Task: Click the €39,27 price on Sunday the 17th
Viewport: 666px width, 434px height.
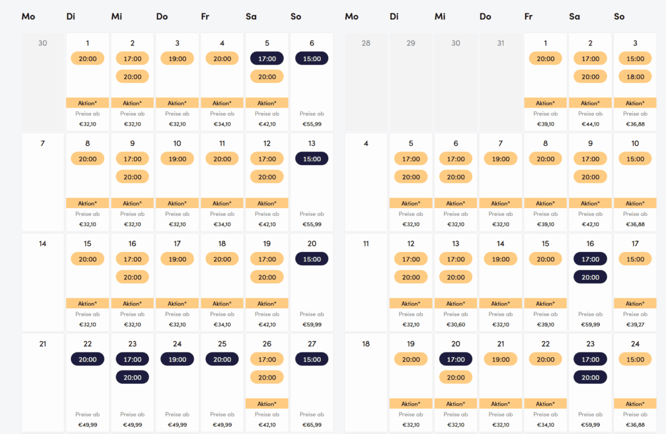Action: click(x=635, y=325)
